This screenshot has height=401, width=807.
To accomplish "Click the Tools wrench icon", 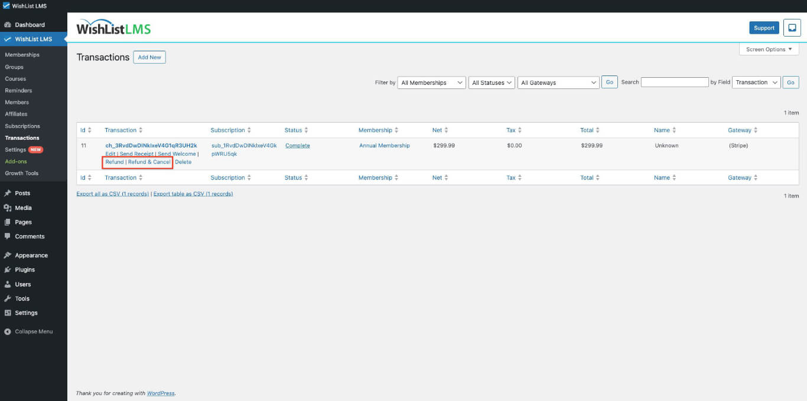I will (x=8, y=298).
